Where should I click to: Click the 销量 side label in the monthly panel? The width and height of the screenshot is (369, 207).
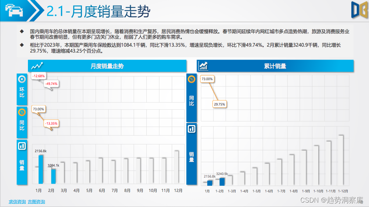pyautogui.click(x=22, y=165)
